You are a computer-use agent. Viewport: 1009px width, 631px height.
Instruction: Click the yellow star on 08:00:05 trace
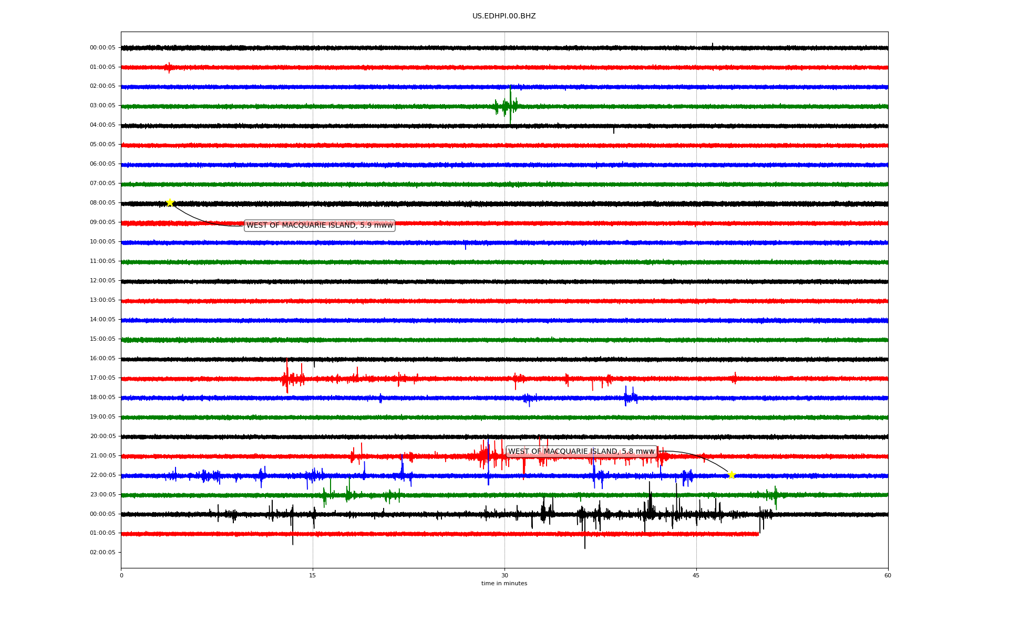[170, 202]
